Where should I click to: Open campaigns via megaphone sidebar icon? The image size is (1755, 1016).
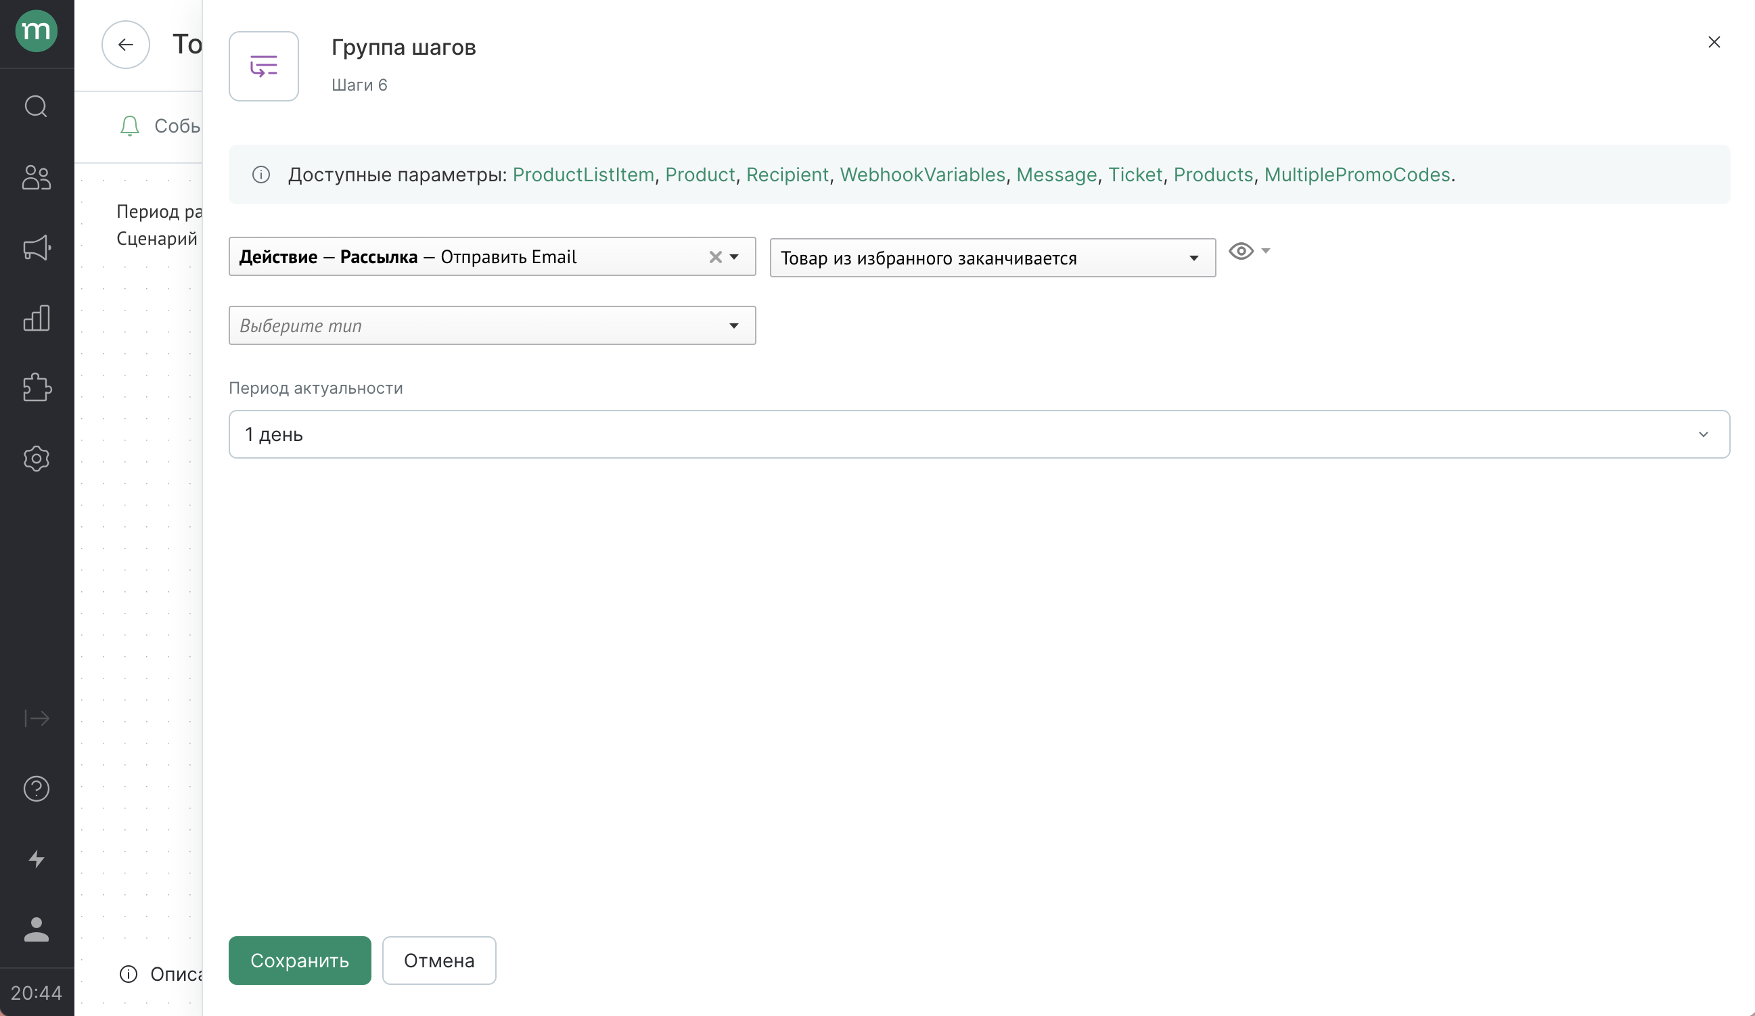(37, 248)
